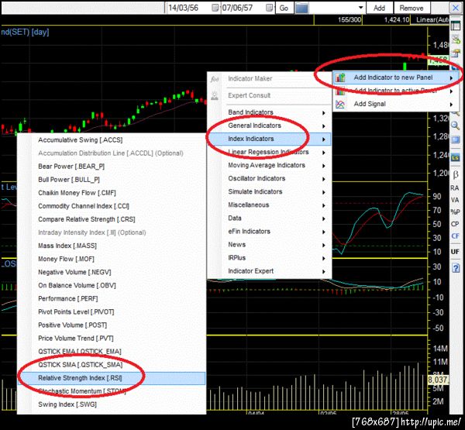The height and width of the screenshot is (430, 465).
Task: Select Performance [.PERF]
Action: pyautogui.click(x=112, y=298)
